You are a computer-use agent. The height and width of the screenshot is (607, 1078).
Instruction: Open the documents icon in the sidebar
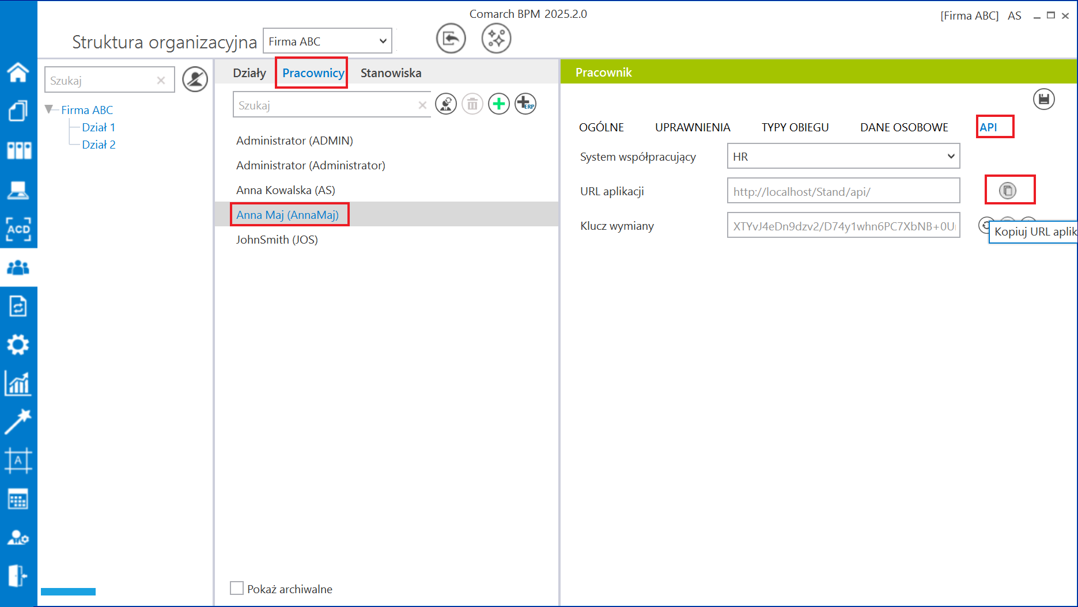coord(18,111)
